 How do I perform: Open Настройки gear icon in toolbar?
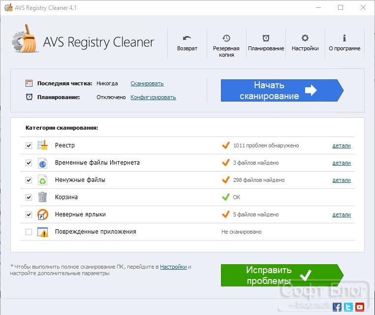pos(305,38)
